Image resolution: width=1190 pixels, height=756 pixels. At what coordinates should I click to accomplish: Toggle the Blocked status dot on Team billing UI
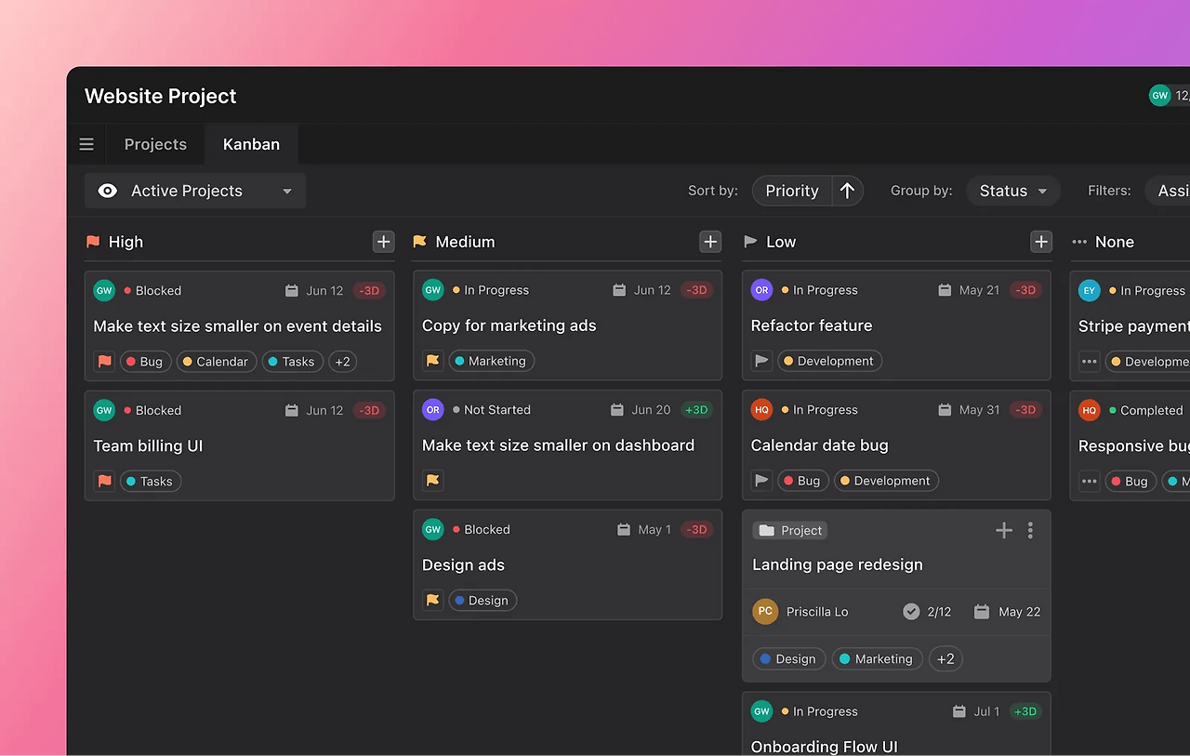126,409
